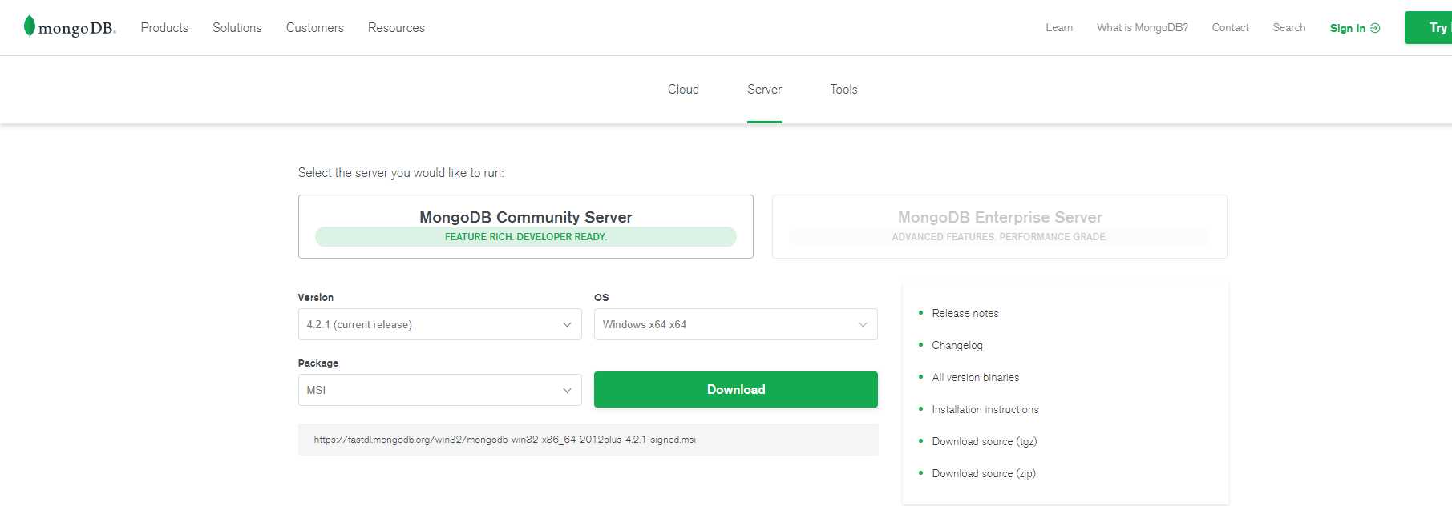Open the OS dropdown
This screenshot has width=1452, height=506.
(735, 324)
